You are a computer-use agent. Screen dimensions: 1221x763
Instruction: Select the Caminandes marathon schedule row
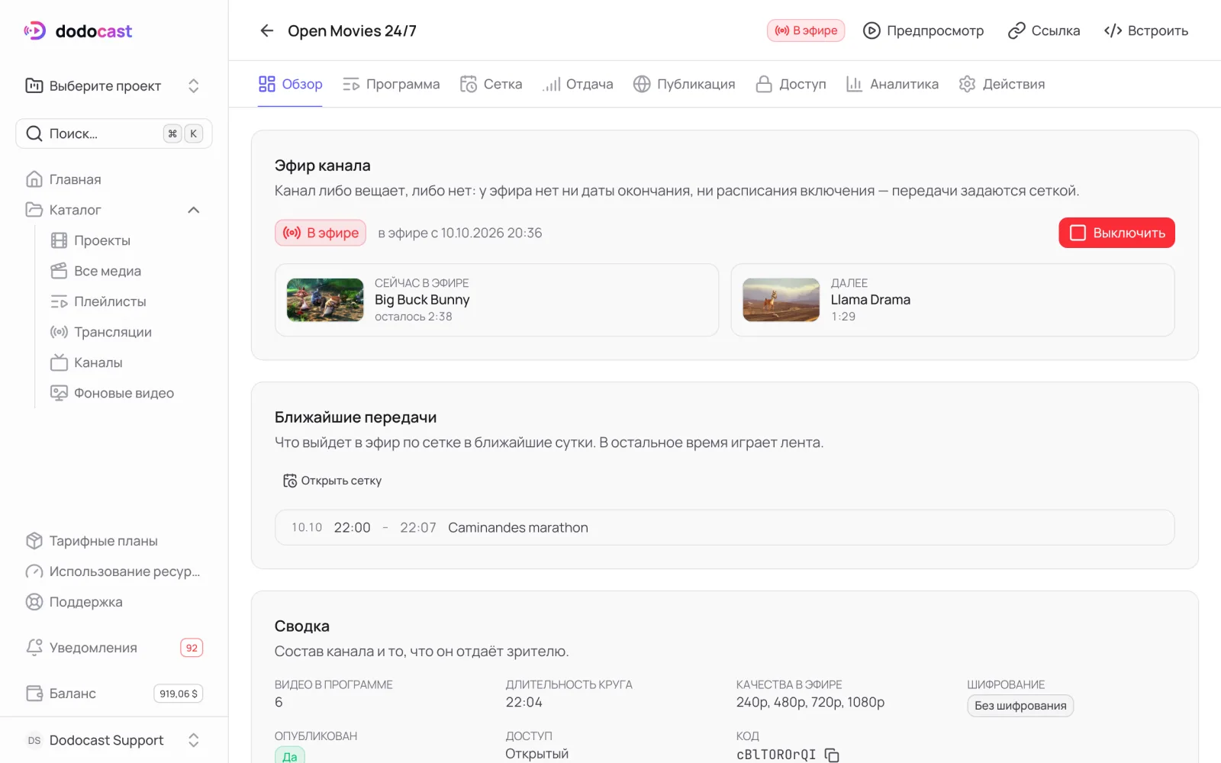tap(725, 527)
